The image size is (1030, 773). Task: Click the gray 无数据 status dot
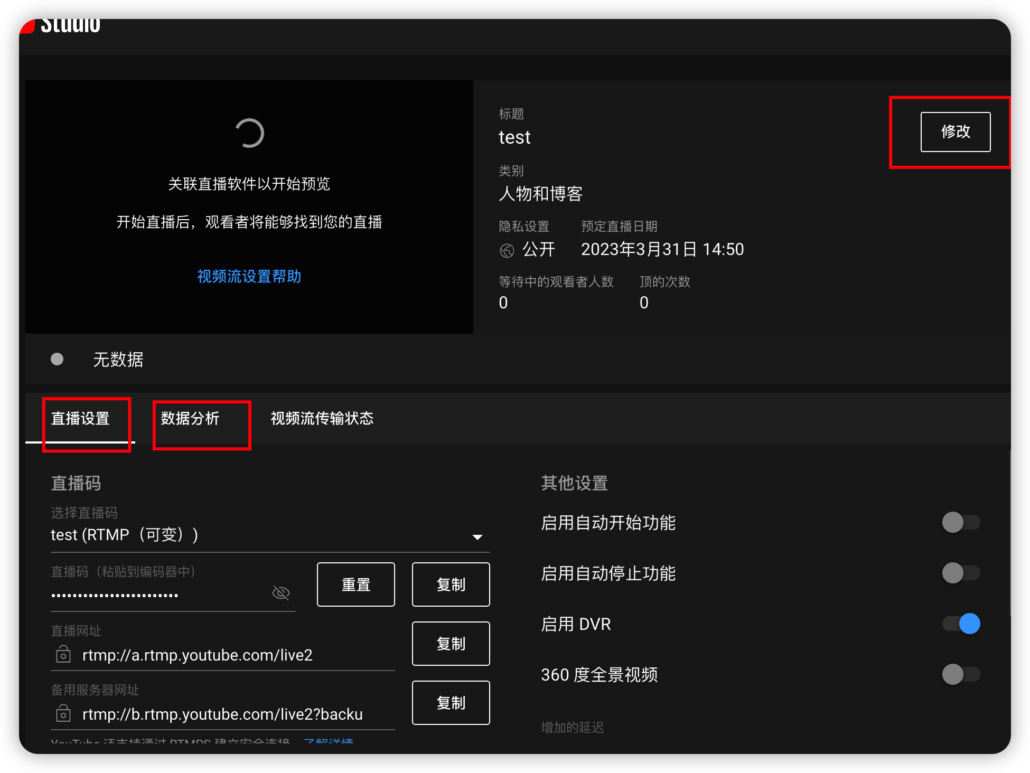click(x=57, y=360)
